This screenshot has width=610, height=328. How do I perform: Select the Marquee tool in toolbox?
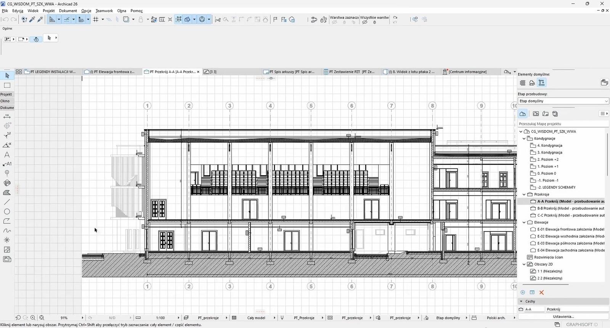point(7,85)
